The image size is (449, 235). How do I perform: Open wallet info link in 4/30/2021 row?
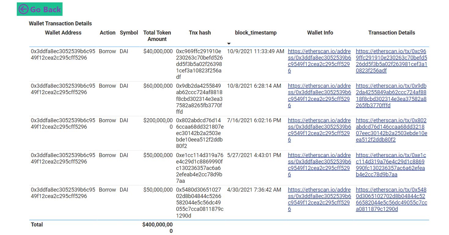point(319,200)
